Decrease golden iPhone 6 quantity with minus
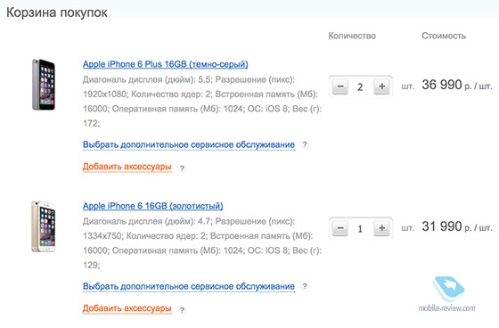This screenshot has height=328, width=499. point(340,228)
